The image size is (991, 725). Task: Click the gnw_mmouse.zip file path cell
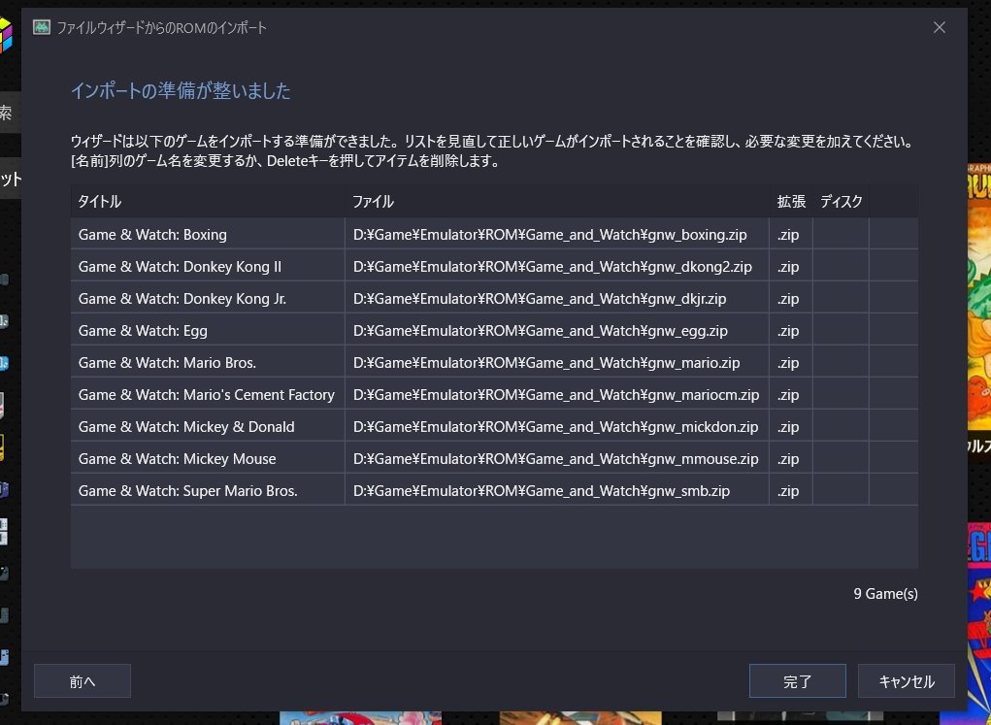[556, 459]
